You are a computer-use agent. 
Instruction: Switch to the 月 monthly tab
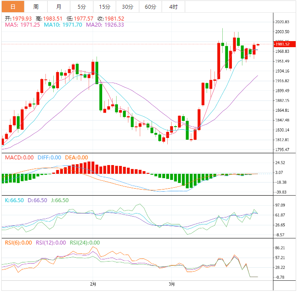pos(59,7)
